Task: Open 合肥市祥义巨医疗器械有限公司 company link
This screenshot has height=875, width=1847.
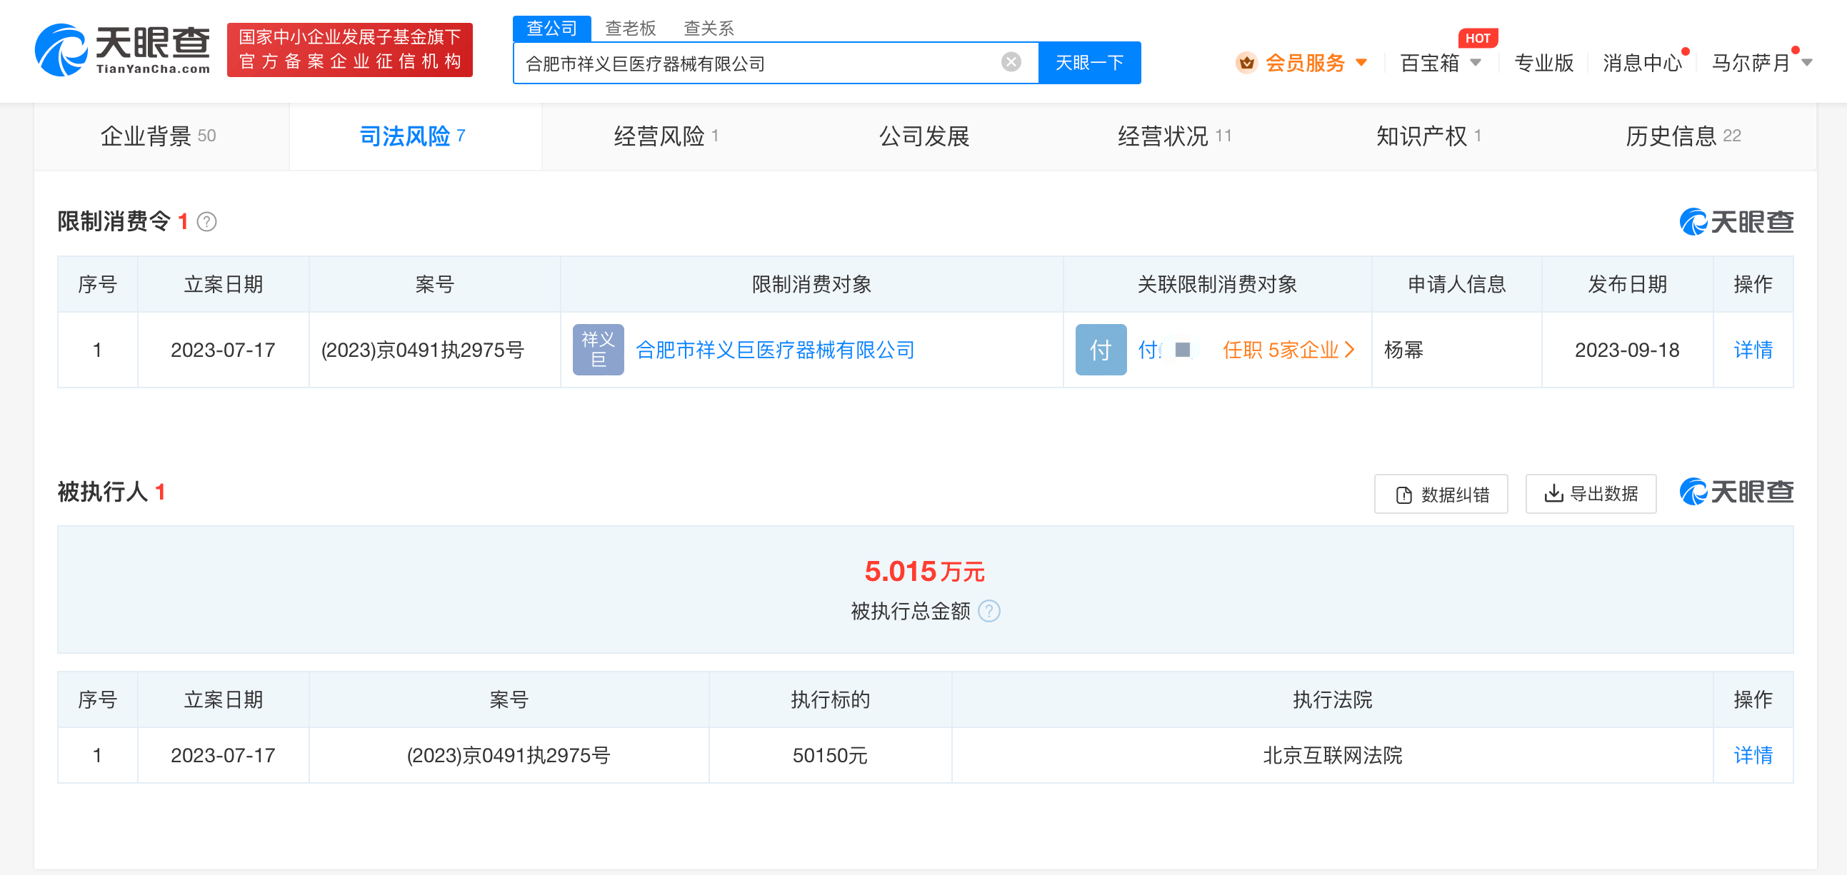Action: [775, 350]
